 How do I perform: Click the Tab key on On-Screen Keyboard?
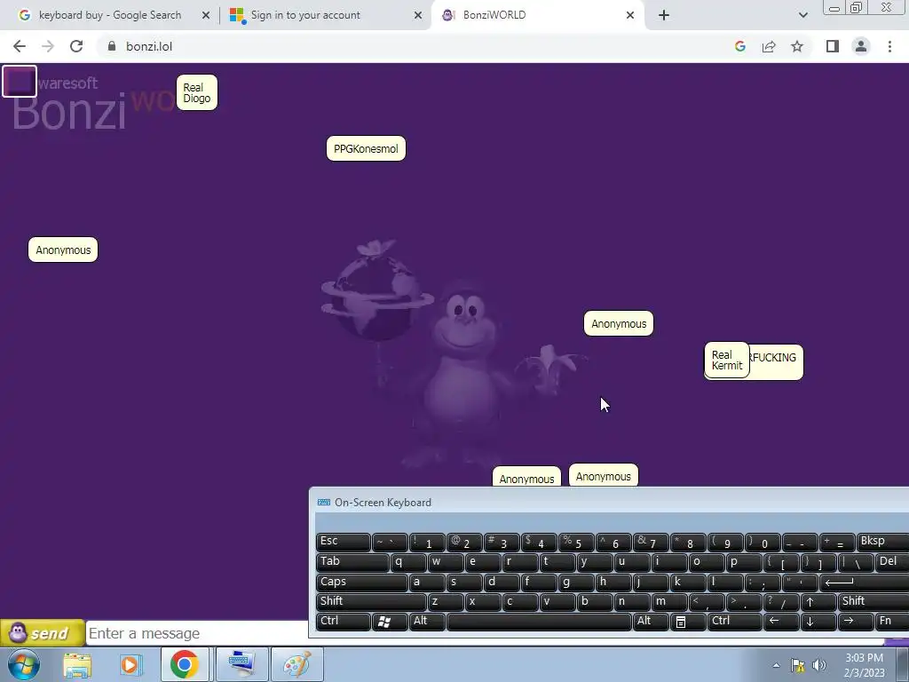tap(352, 562)
